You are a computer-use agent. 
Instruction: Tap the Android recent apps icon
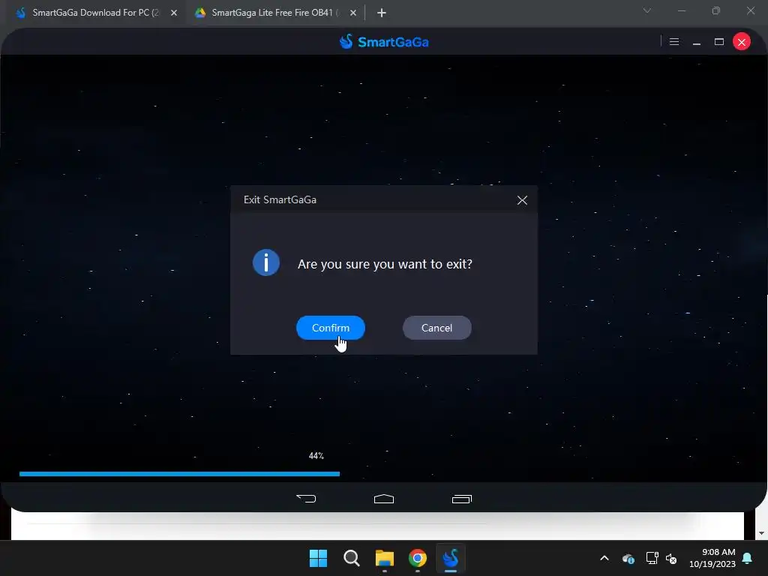[462, 499]
